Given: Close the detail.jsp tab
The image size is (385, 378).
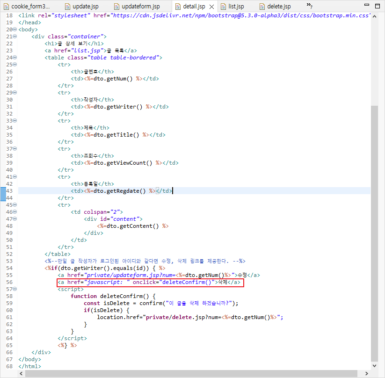Looking at the screenshot, I should pyautogui.click(x=211, y=7).
